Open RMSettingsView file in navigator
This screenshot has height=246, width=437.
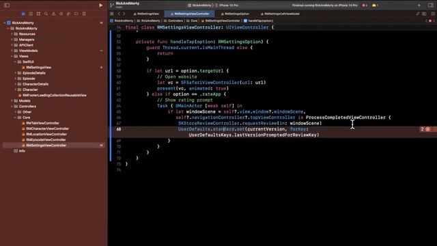(x=38, y=68)
